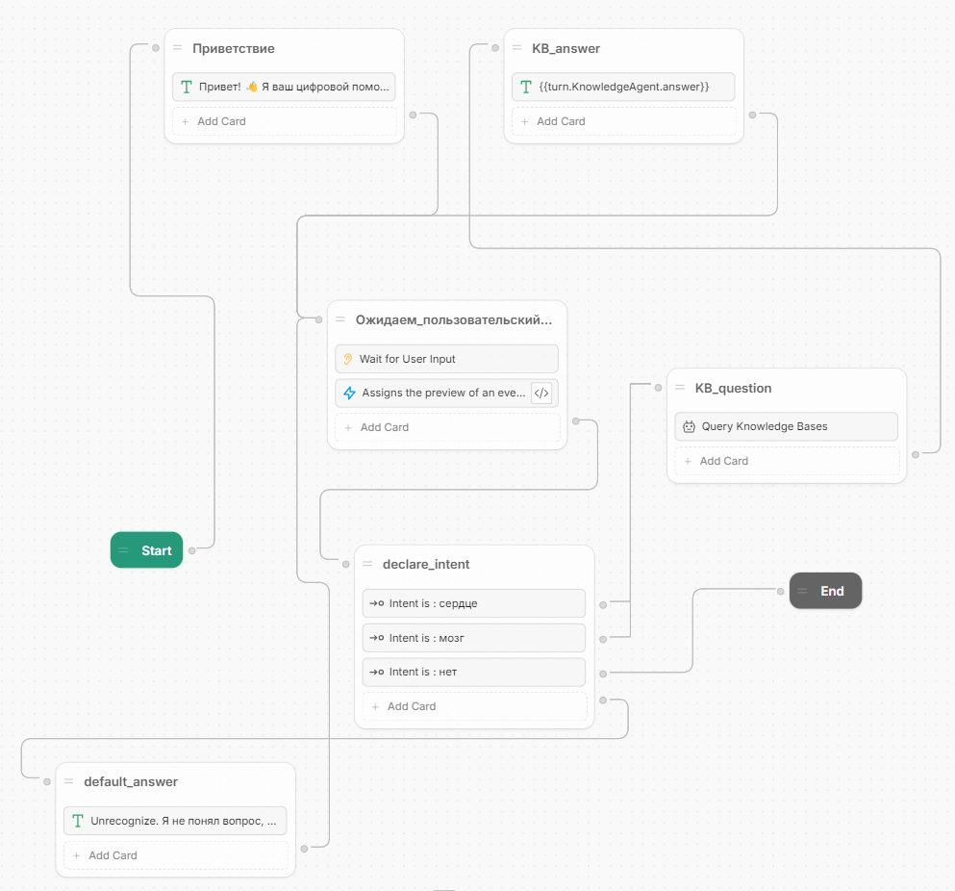Click the robot icon on Query Knowledge Bases
The width and height of the screenshot is (955, 891).
coord(689,426)
